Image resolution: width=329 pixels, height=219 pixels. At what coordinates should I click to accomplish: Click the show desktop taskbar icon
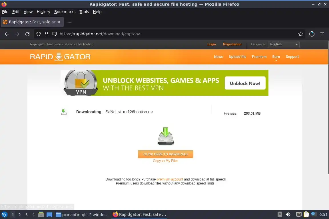point(49,214)
